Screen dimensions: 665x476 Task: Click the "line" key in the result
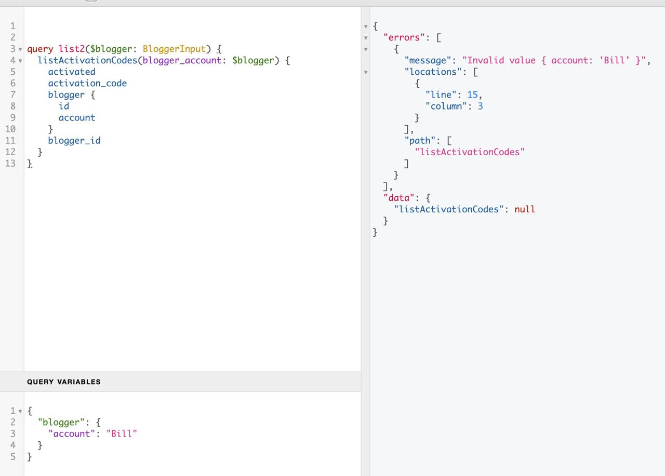[x=441, y=94]
